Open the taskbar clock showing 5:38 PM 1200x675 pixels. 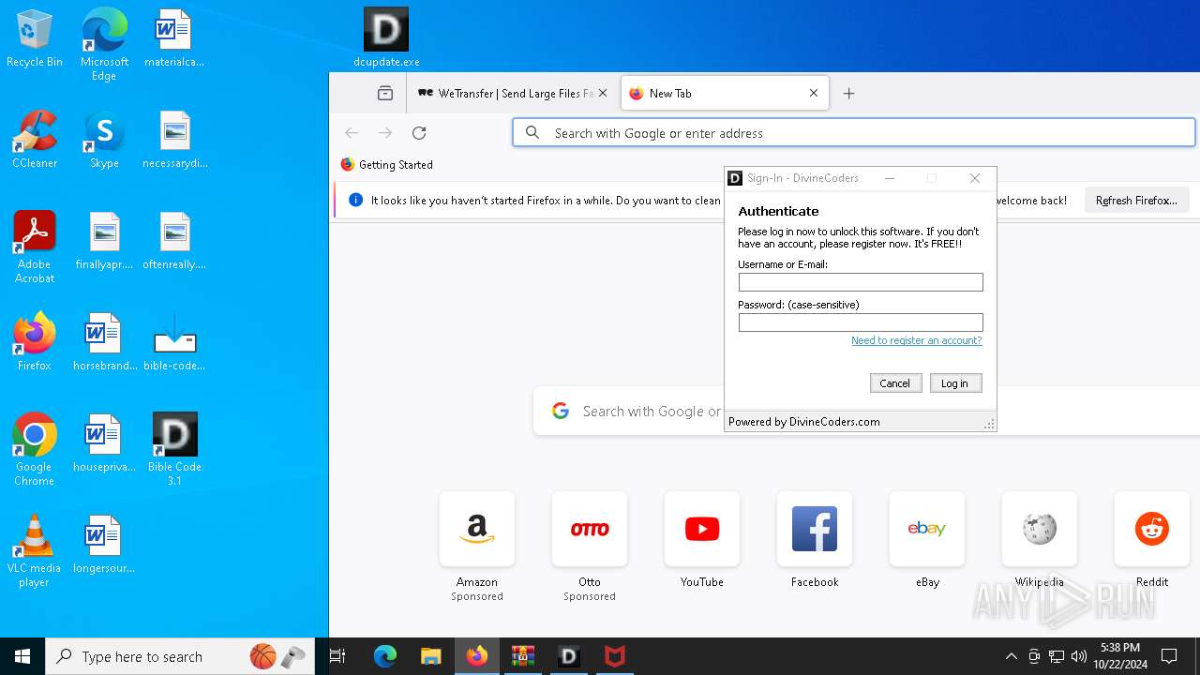(1120, 656)
